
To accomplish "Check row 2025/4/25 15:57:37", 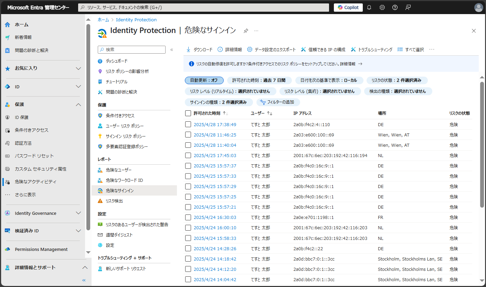I will [188, 166].
